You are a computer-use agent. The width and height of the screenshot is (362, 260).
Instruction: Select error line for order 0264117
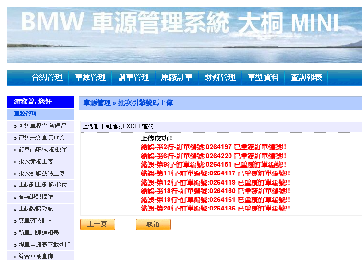coord(215,173)
